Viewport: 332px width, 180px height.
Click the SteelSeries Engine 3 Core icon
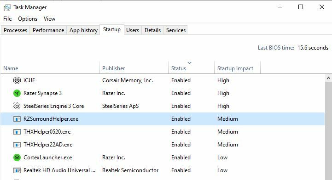pyautogui.click(x=17, y=106)
